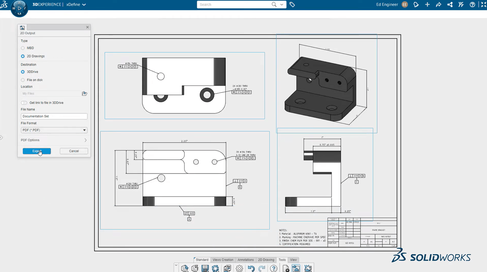
Task: Switch to the Annotations tab
Action: [246, 260]
